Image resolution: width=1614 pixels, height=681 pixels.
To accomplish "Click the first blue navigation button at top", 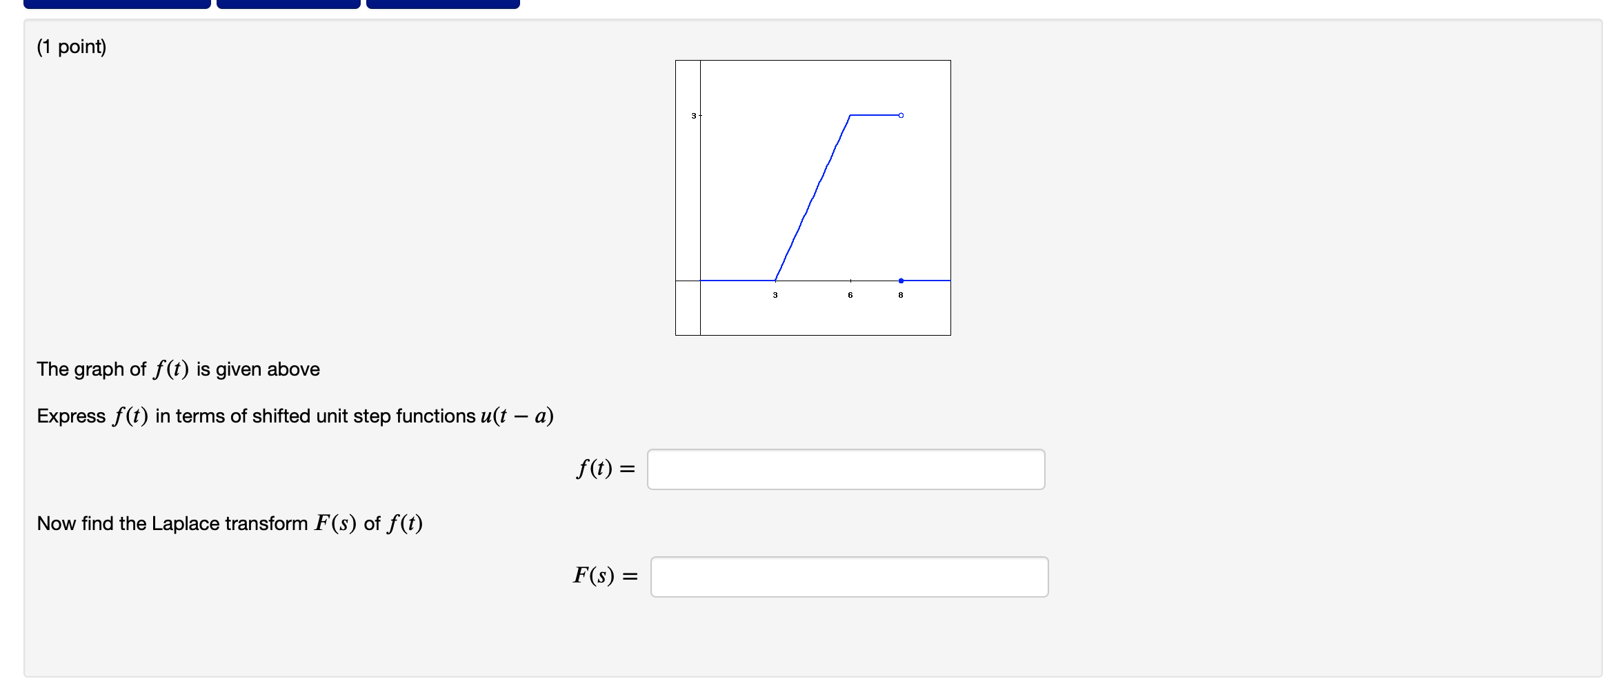I will point(117,3).
